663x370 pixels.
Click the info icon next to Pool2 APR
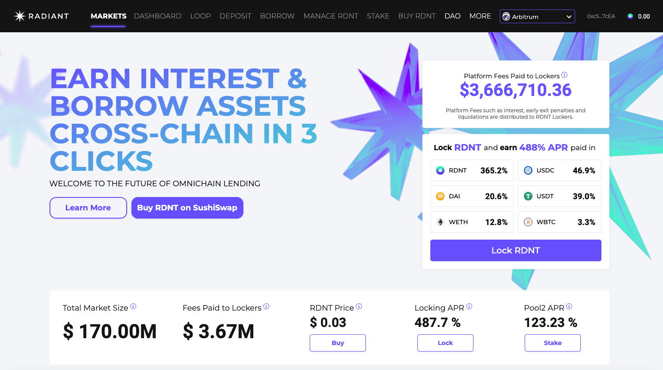569,306
